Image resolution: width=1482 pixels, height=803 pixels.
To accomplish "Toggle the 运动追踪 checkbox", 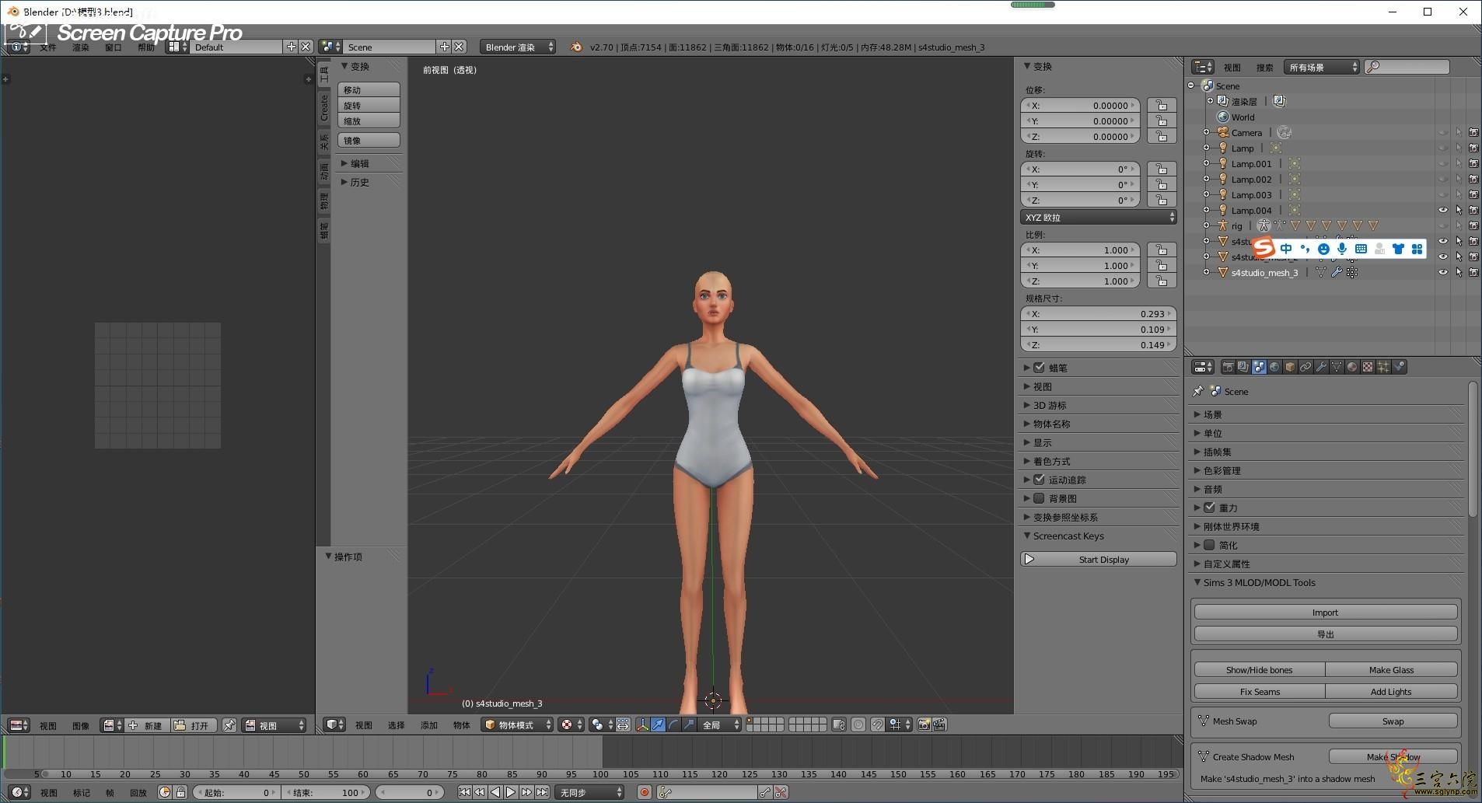I will 1039,479.
